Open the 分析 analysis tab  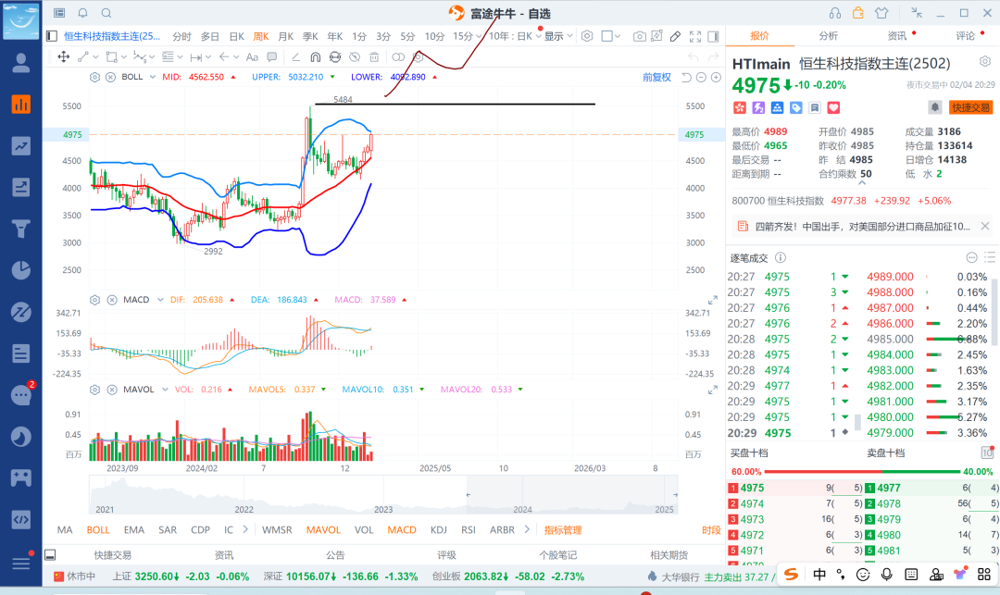(x=828, y=36)
